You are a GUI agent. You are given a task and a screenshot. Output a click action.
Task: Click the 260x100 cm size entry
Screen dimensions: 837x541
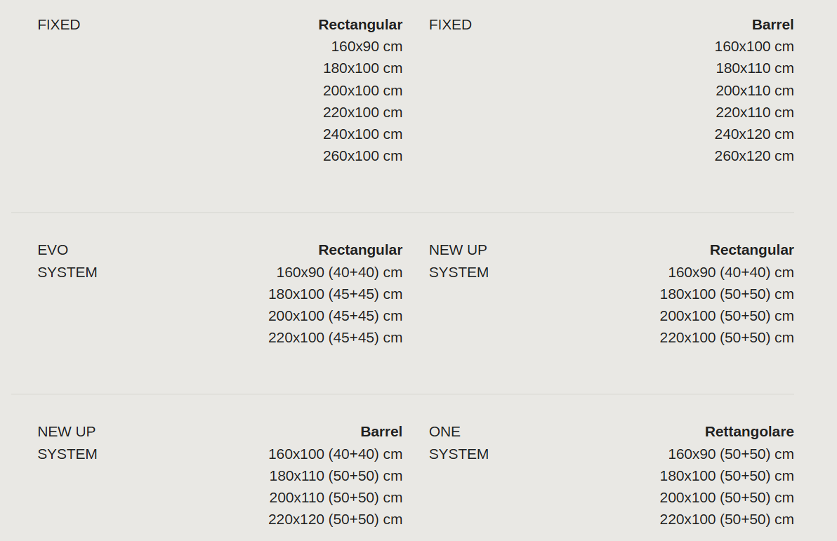(x=362, y=156)
